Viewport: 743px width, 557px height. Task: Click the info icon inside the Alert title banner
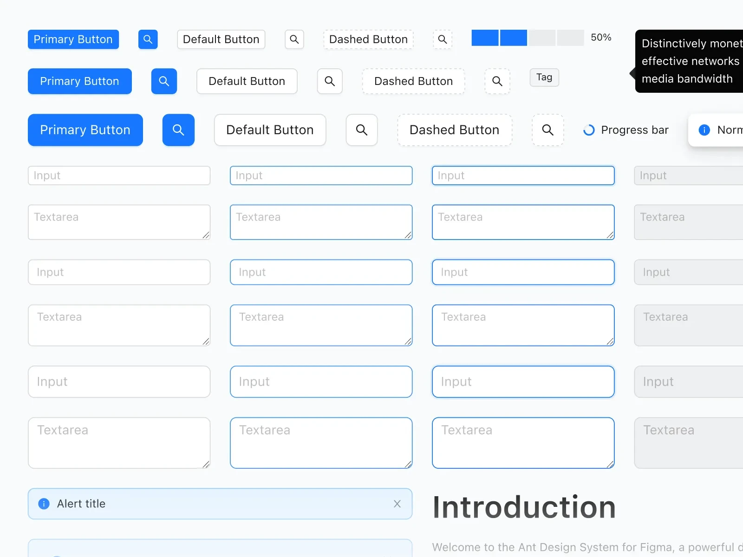coord(43,504)
